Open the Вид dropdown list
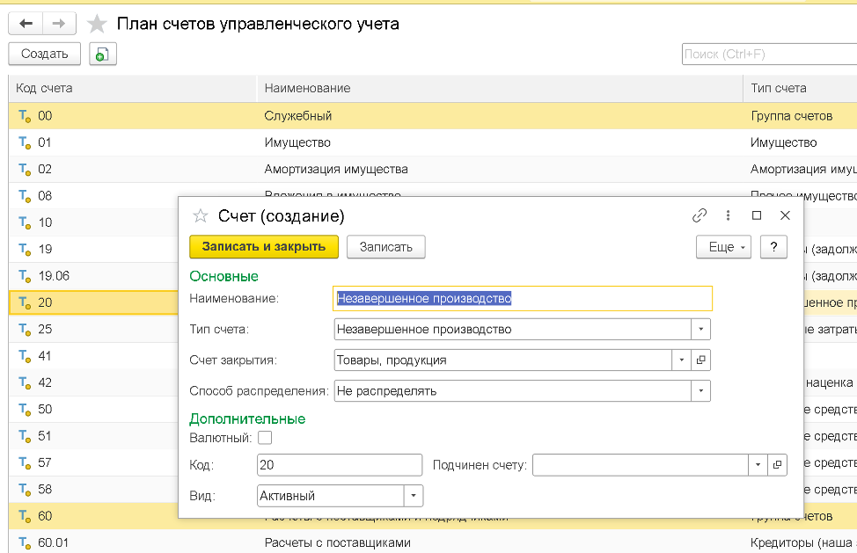 coord(414,496)
